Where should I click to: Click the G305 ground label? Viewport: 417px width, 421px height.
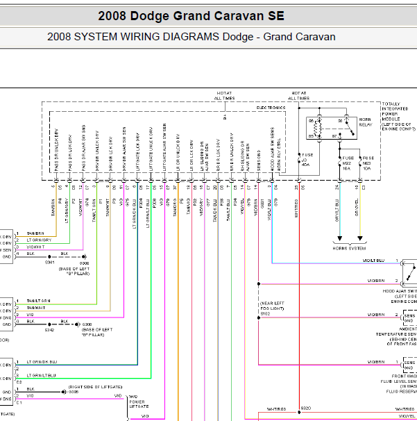tap(74, 392)
